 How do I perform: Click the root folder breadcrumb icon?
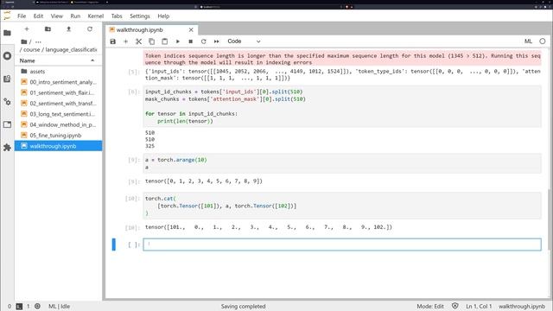pos(24,41)
